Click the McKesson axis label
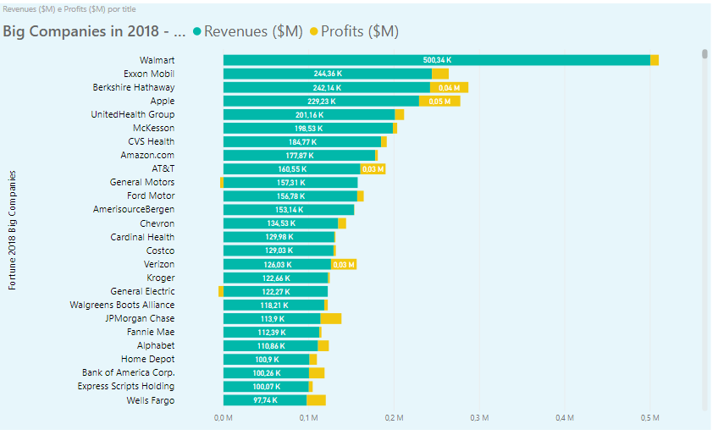The height and width of the screenshot is (435, 718). coord(154,128)
